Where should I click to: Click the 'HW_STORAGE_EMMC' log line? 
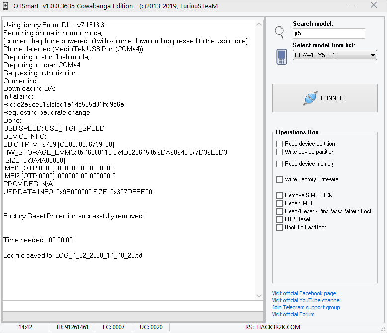(x=115, y=152)
